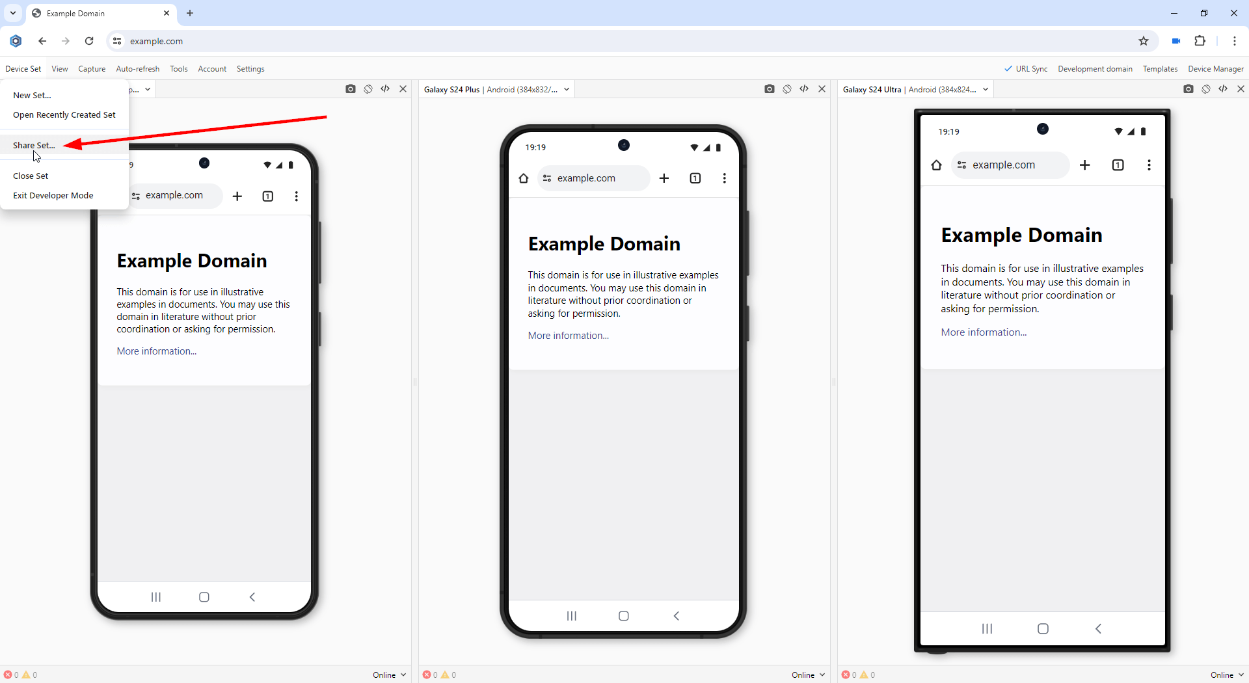Open the Capture menu
The image size is (1249, 683).
coord(91,68)
